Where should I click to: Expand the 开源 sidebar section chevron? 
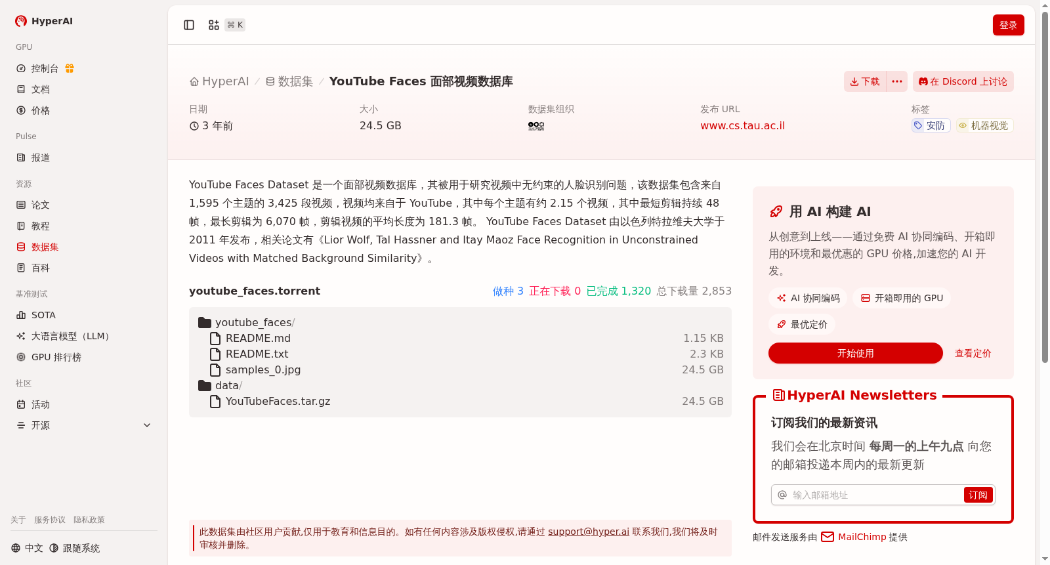(x=147, y=425)
